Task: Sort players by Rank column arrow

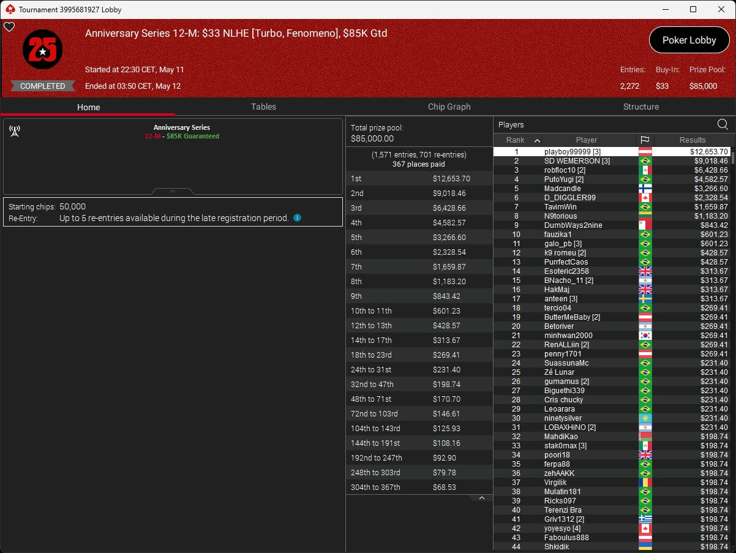Action: tap(537, 140)
